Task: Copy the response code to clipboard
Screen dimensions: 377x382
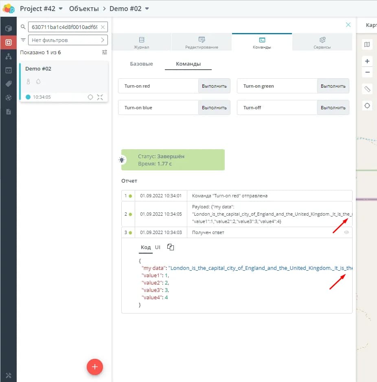Action: coord(171,247)
